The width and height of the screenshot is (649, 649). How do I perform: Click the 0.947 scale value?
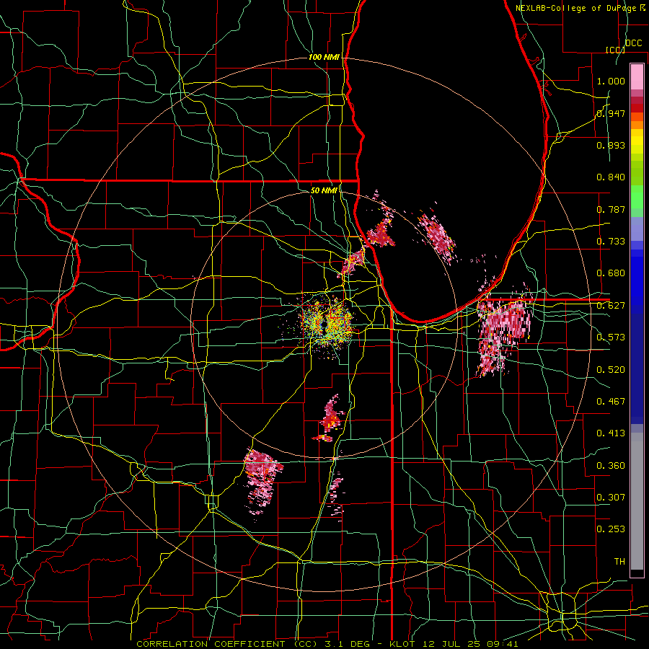click(x=611, y=113)
